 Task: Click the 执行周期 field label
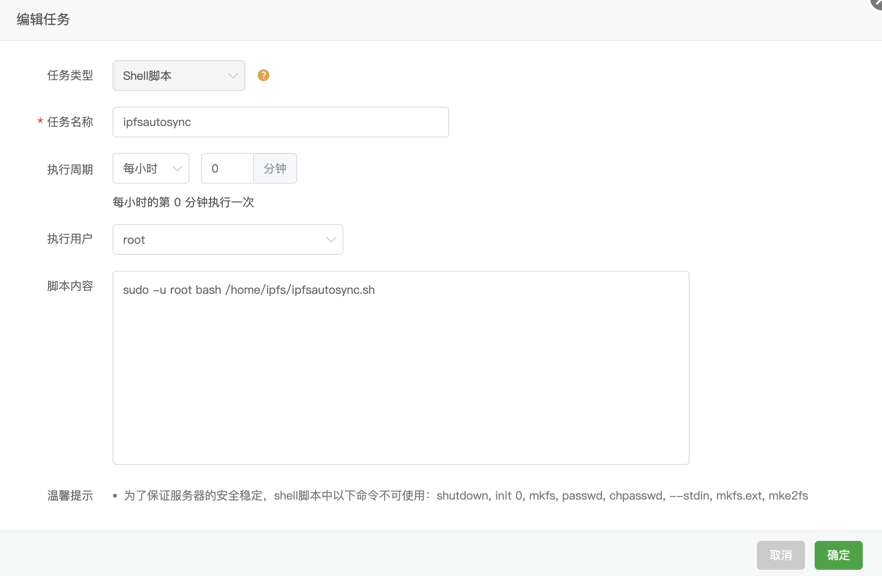(70, 170)
